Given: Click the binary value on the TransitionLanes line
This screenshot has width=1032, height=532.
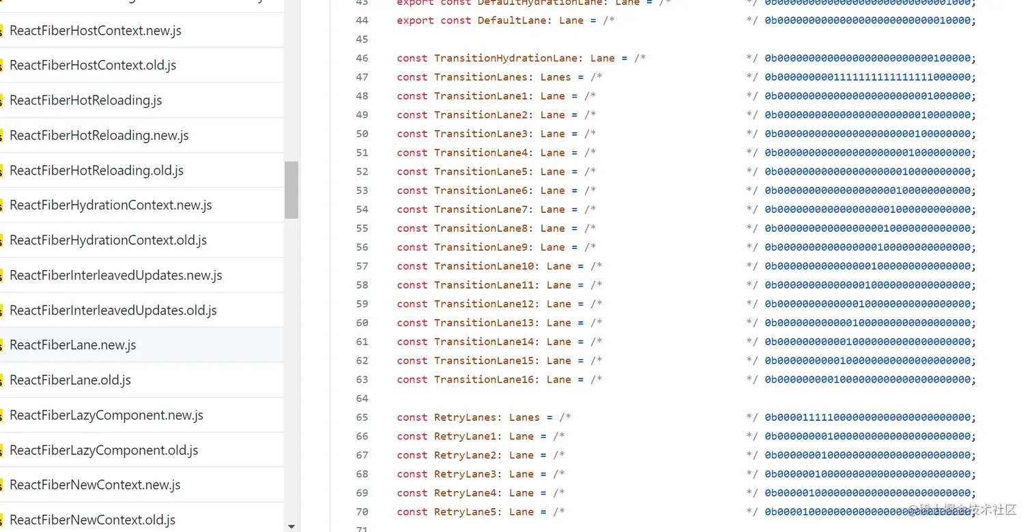Looking at the screenshot, I should point(868,77).
